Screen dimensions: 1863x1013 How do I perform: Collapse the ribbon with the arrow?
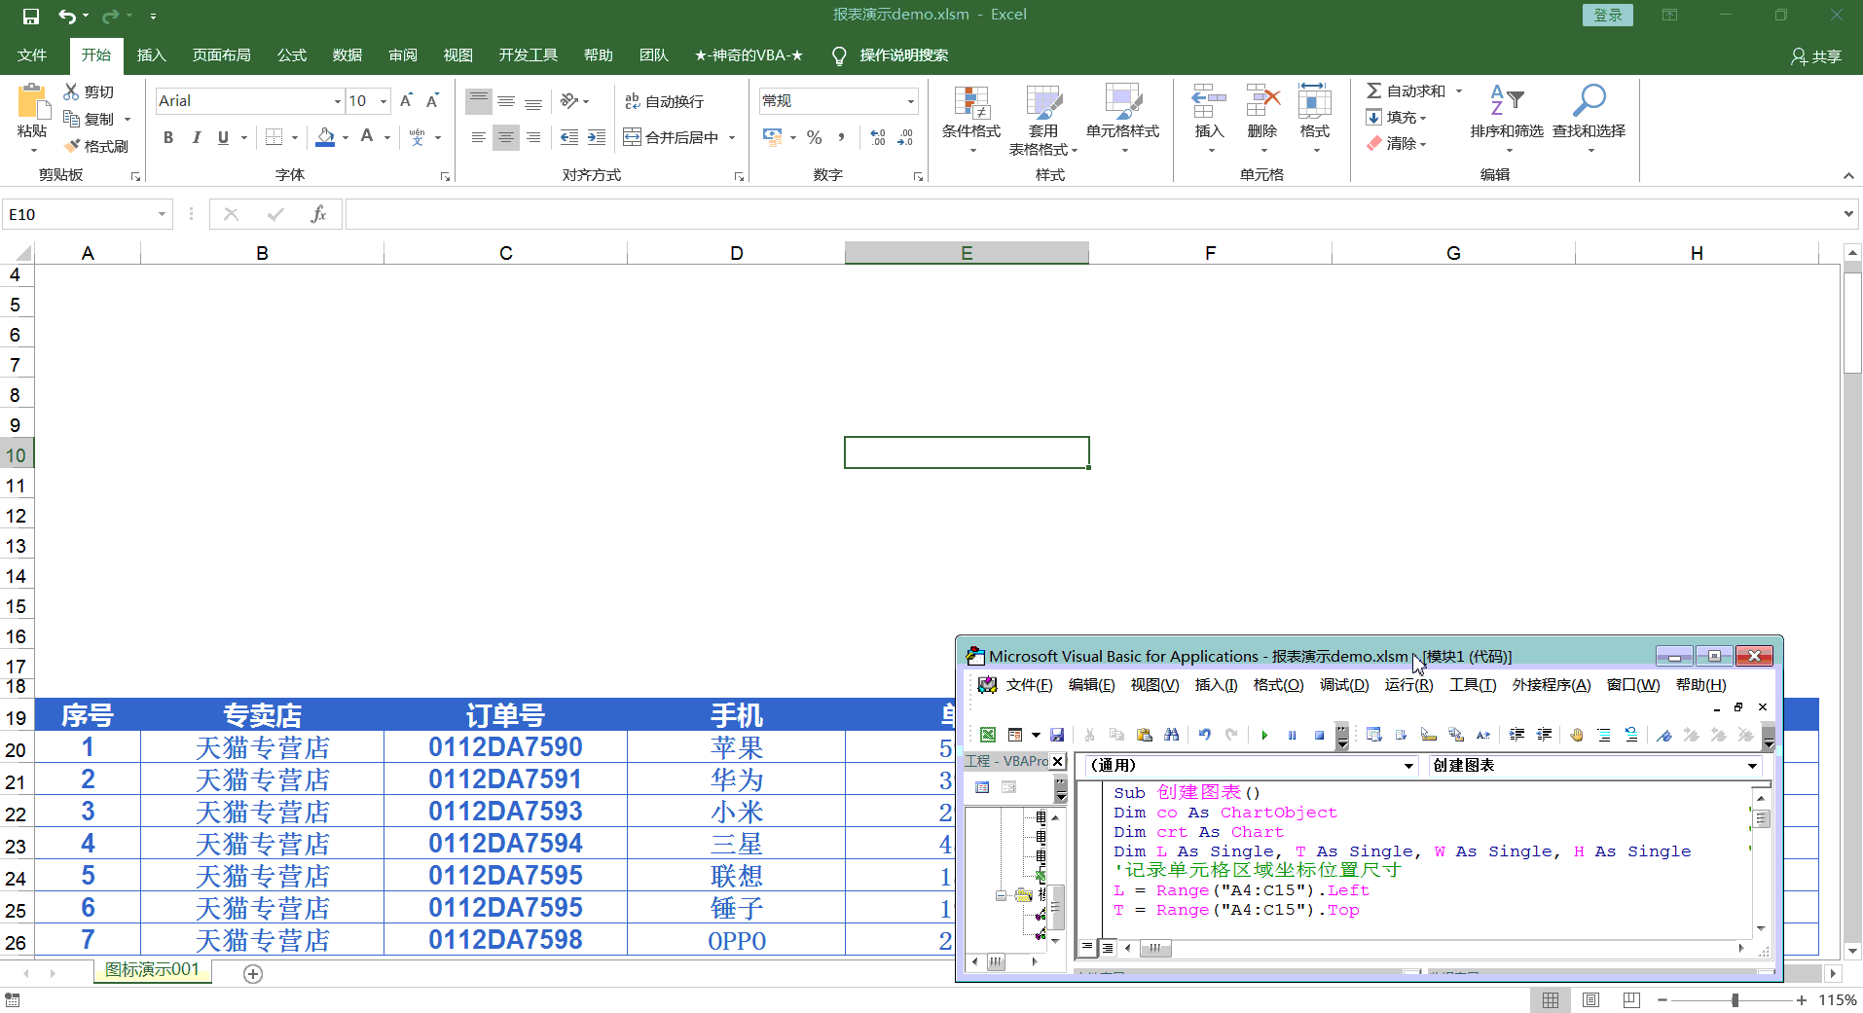click(1848, 175)
